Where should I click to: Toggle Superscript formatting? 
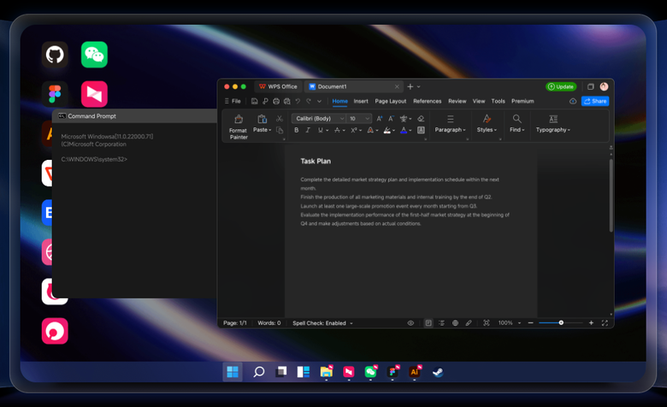353,130
